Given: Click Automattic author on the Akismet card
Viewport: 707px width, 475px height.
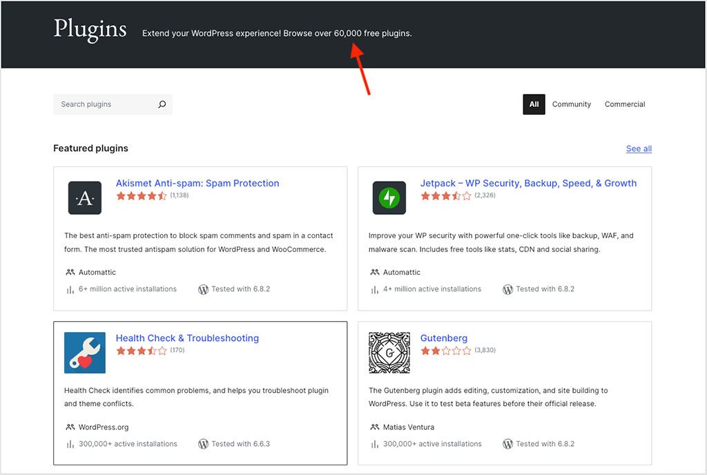Looking at the screenshot, I should (97, 272).
